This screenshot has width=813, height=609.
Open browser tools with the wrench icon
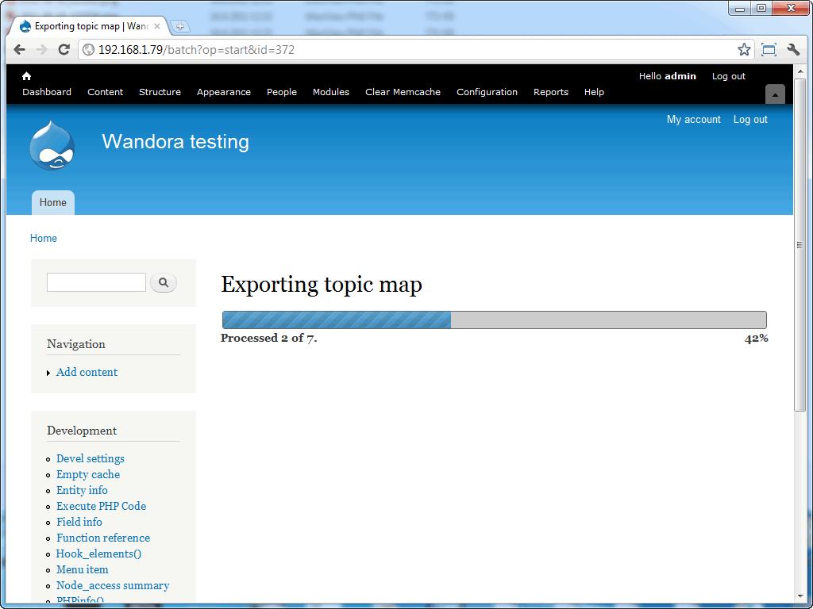[793, 49]
